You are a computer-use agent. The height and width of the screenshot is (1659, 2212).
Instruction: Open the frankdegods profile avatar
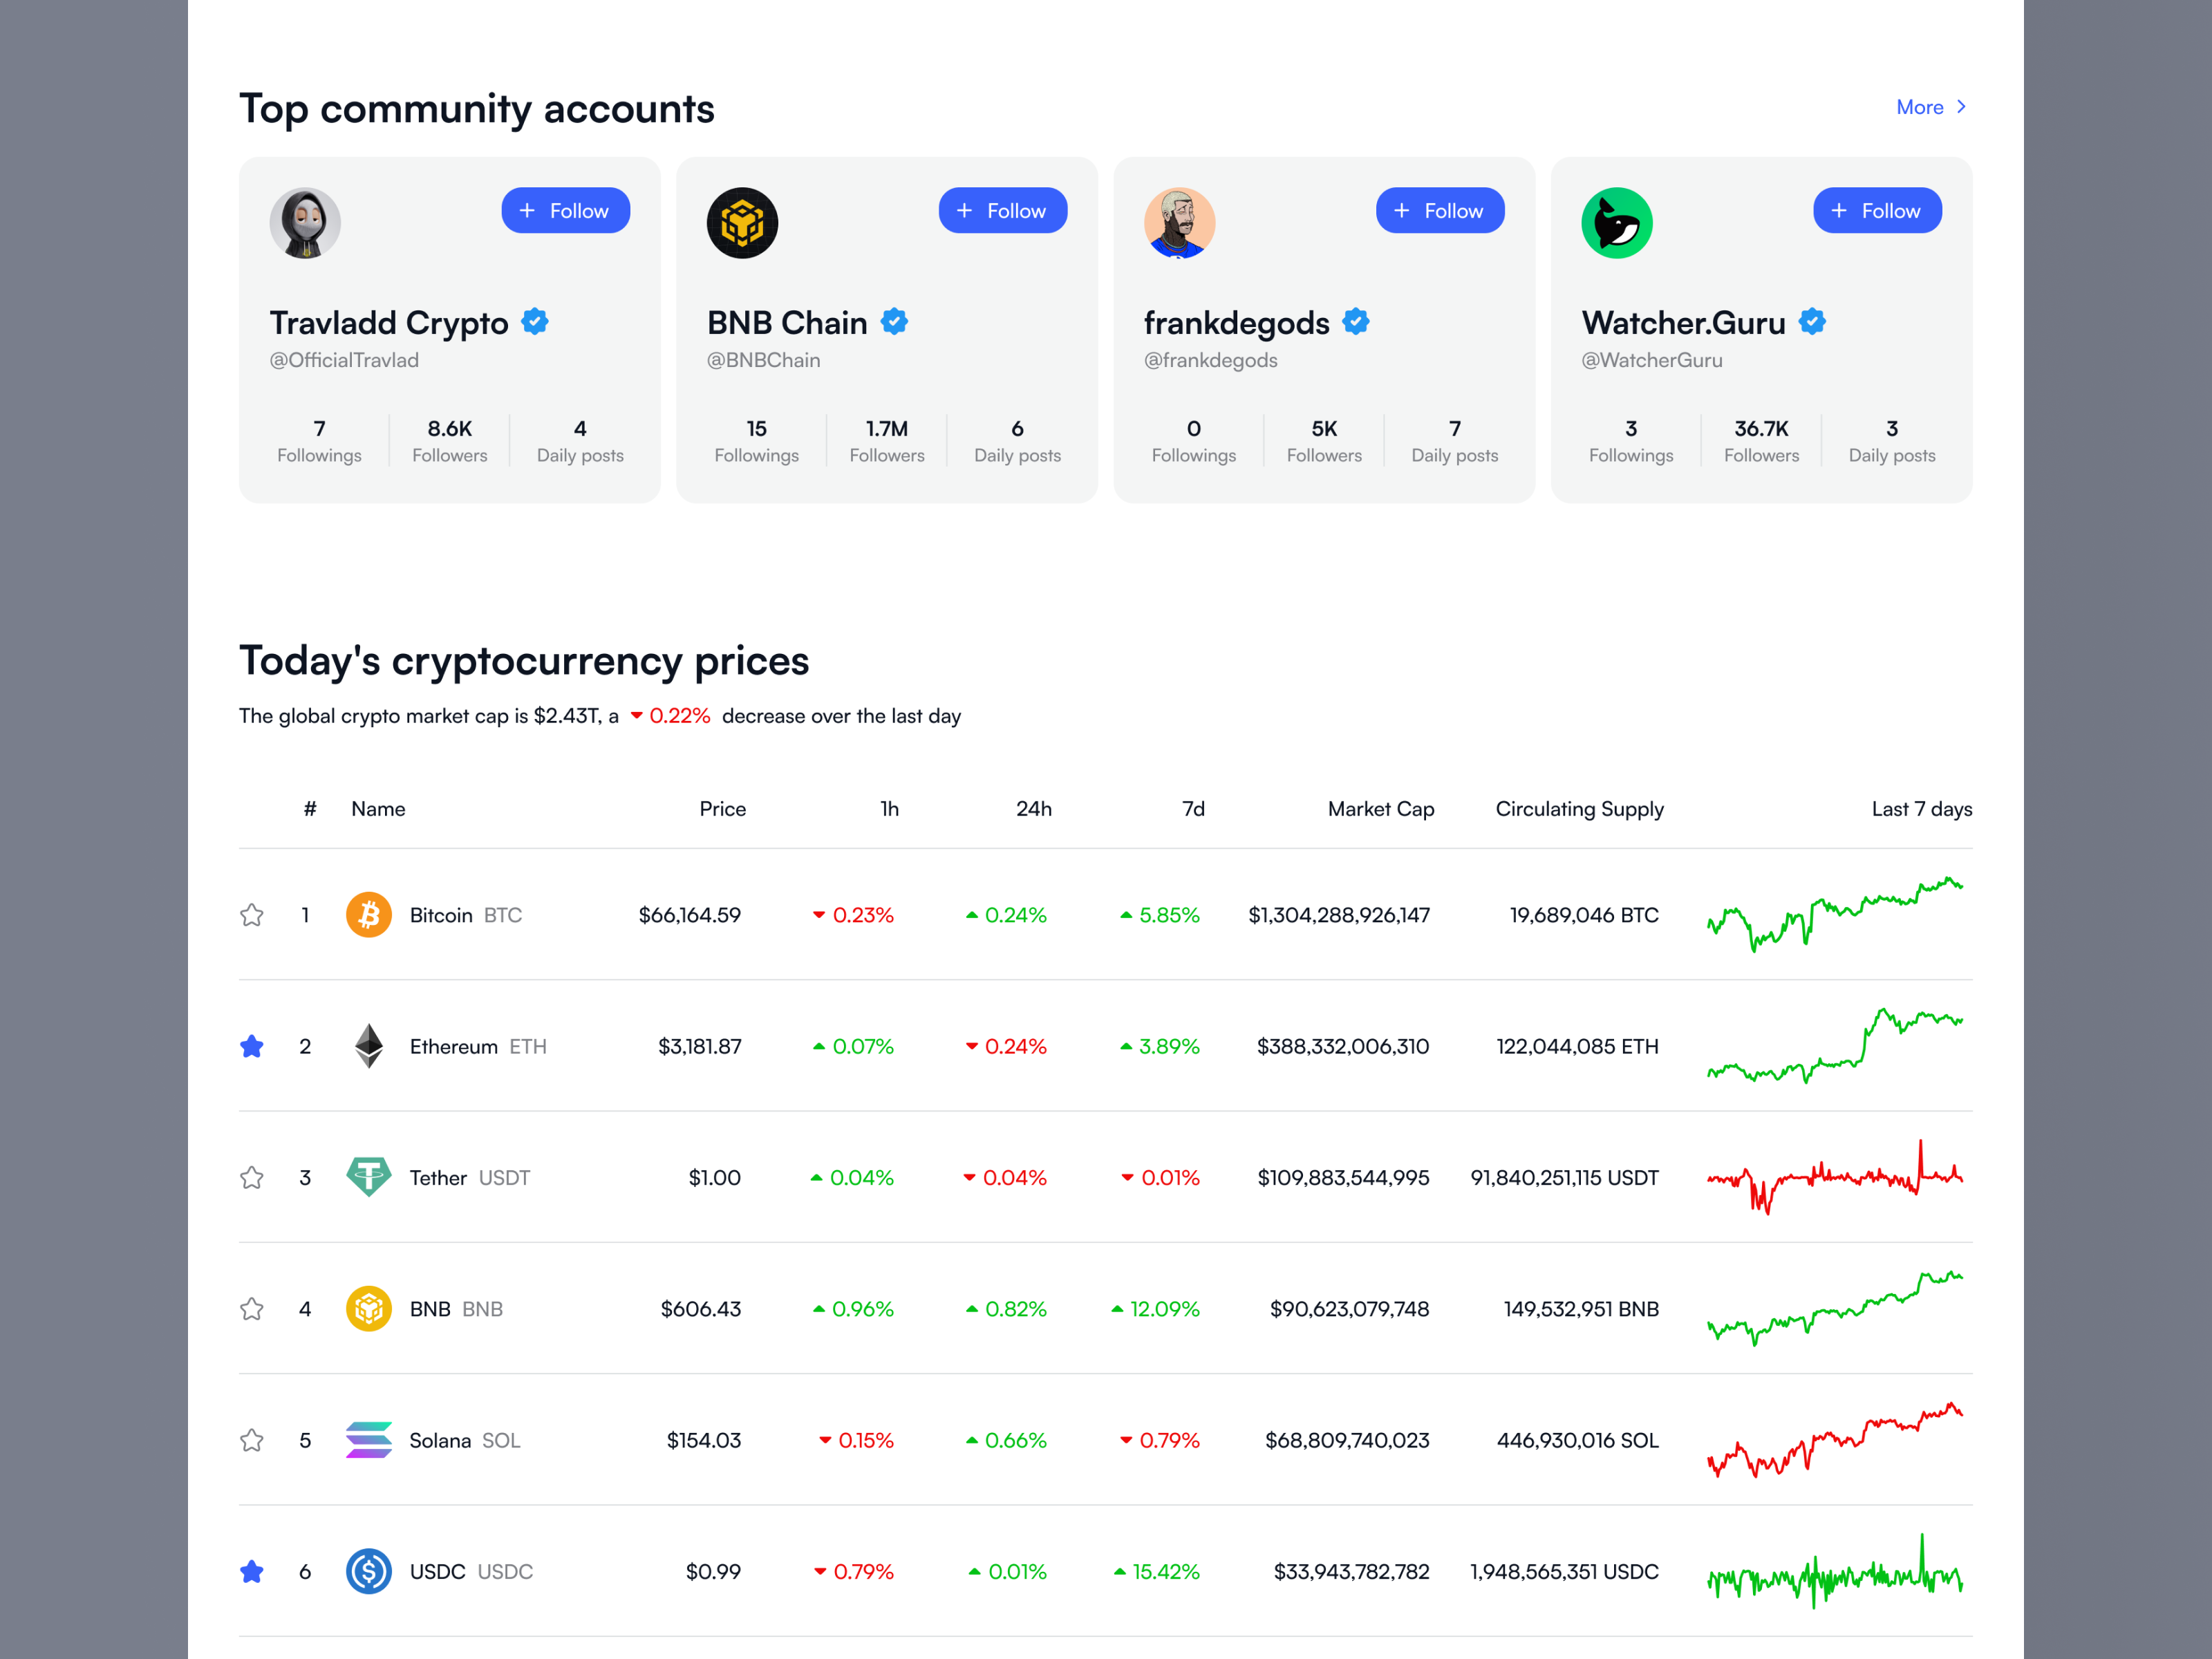(1180, 223)
